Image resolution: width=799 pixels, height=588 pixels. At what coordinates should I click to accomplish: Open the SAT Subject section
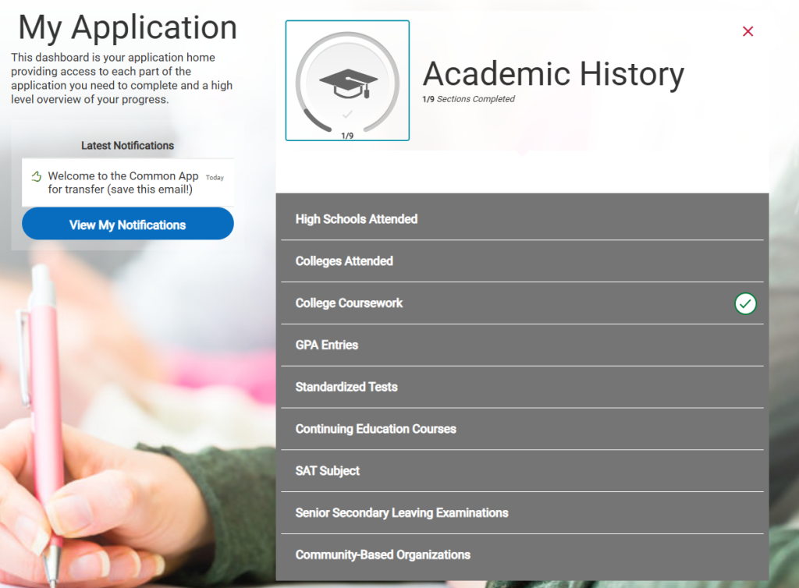pyautogui.click(x=328, y=472)
